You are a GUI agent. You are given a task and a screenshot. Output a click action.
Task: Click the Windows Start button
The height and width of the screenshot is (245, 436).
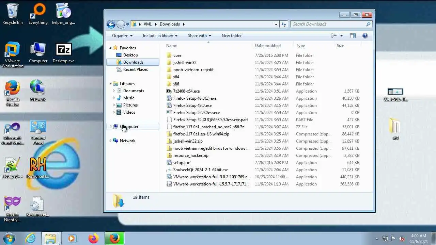point(9,238)
